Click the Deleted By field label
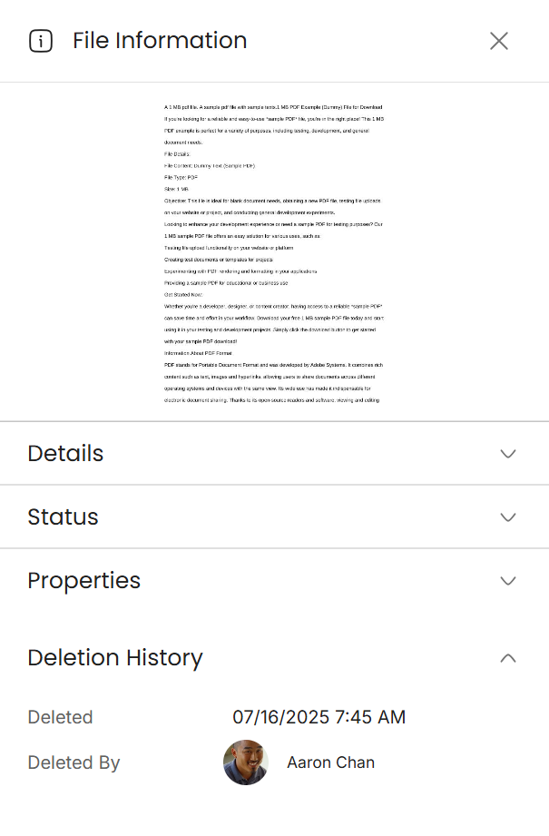The width and height of the screenshot is (549, 836). pyautogui.click(x=74, y=762)
